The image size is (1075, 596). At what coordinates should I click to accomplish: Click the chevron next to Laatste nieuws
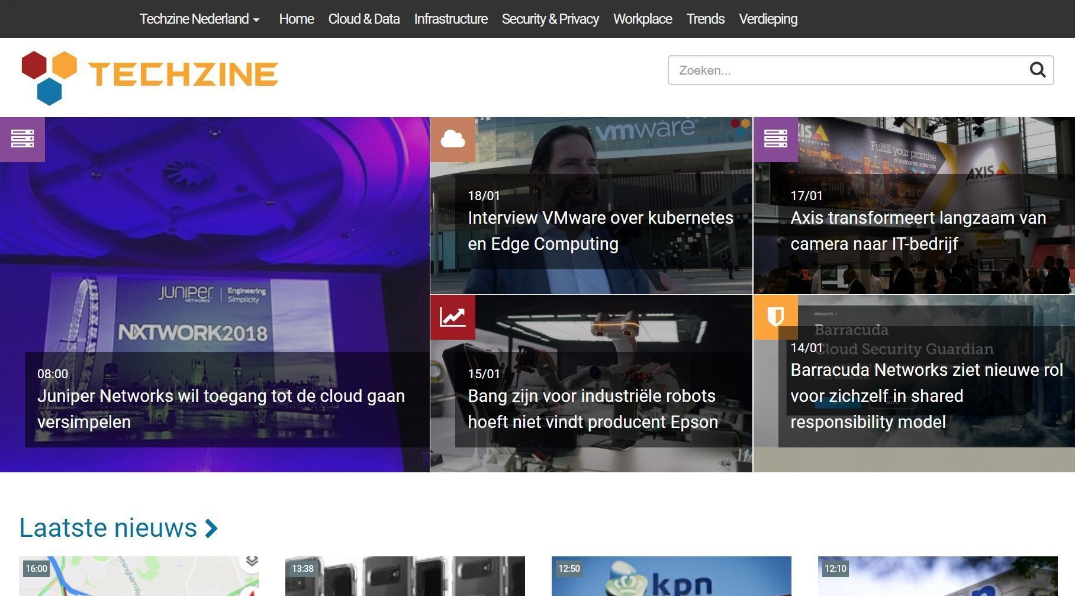(211, 528)
